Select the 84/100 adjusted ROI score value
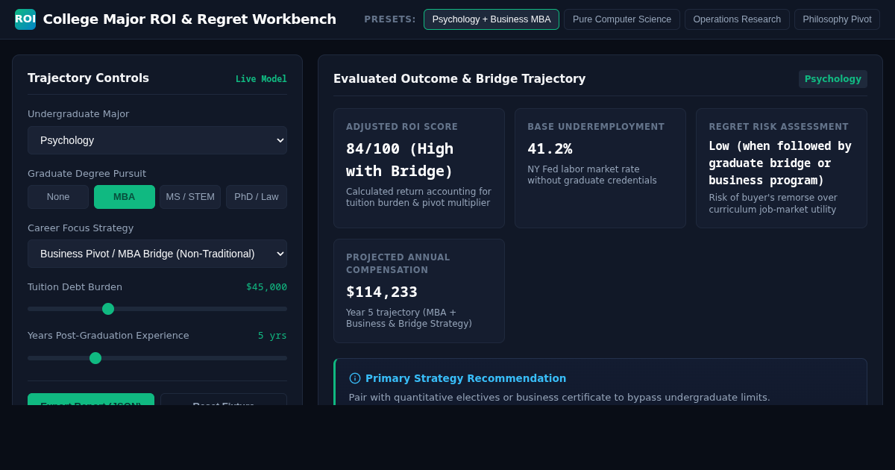The height and width of the screenshot is (470, 895). click(x=400, y=160)
